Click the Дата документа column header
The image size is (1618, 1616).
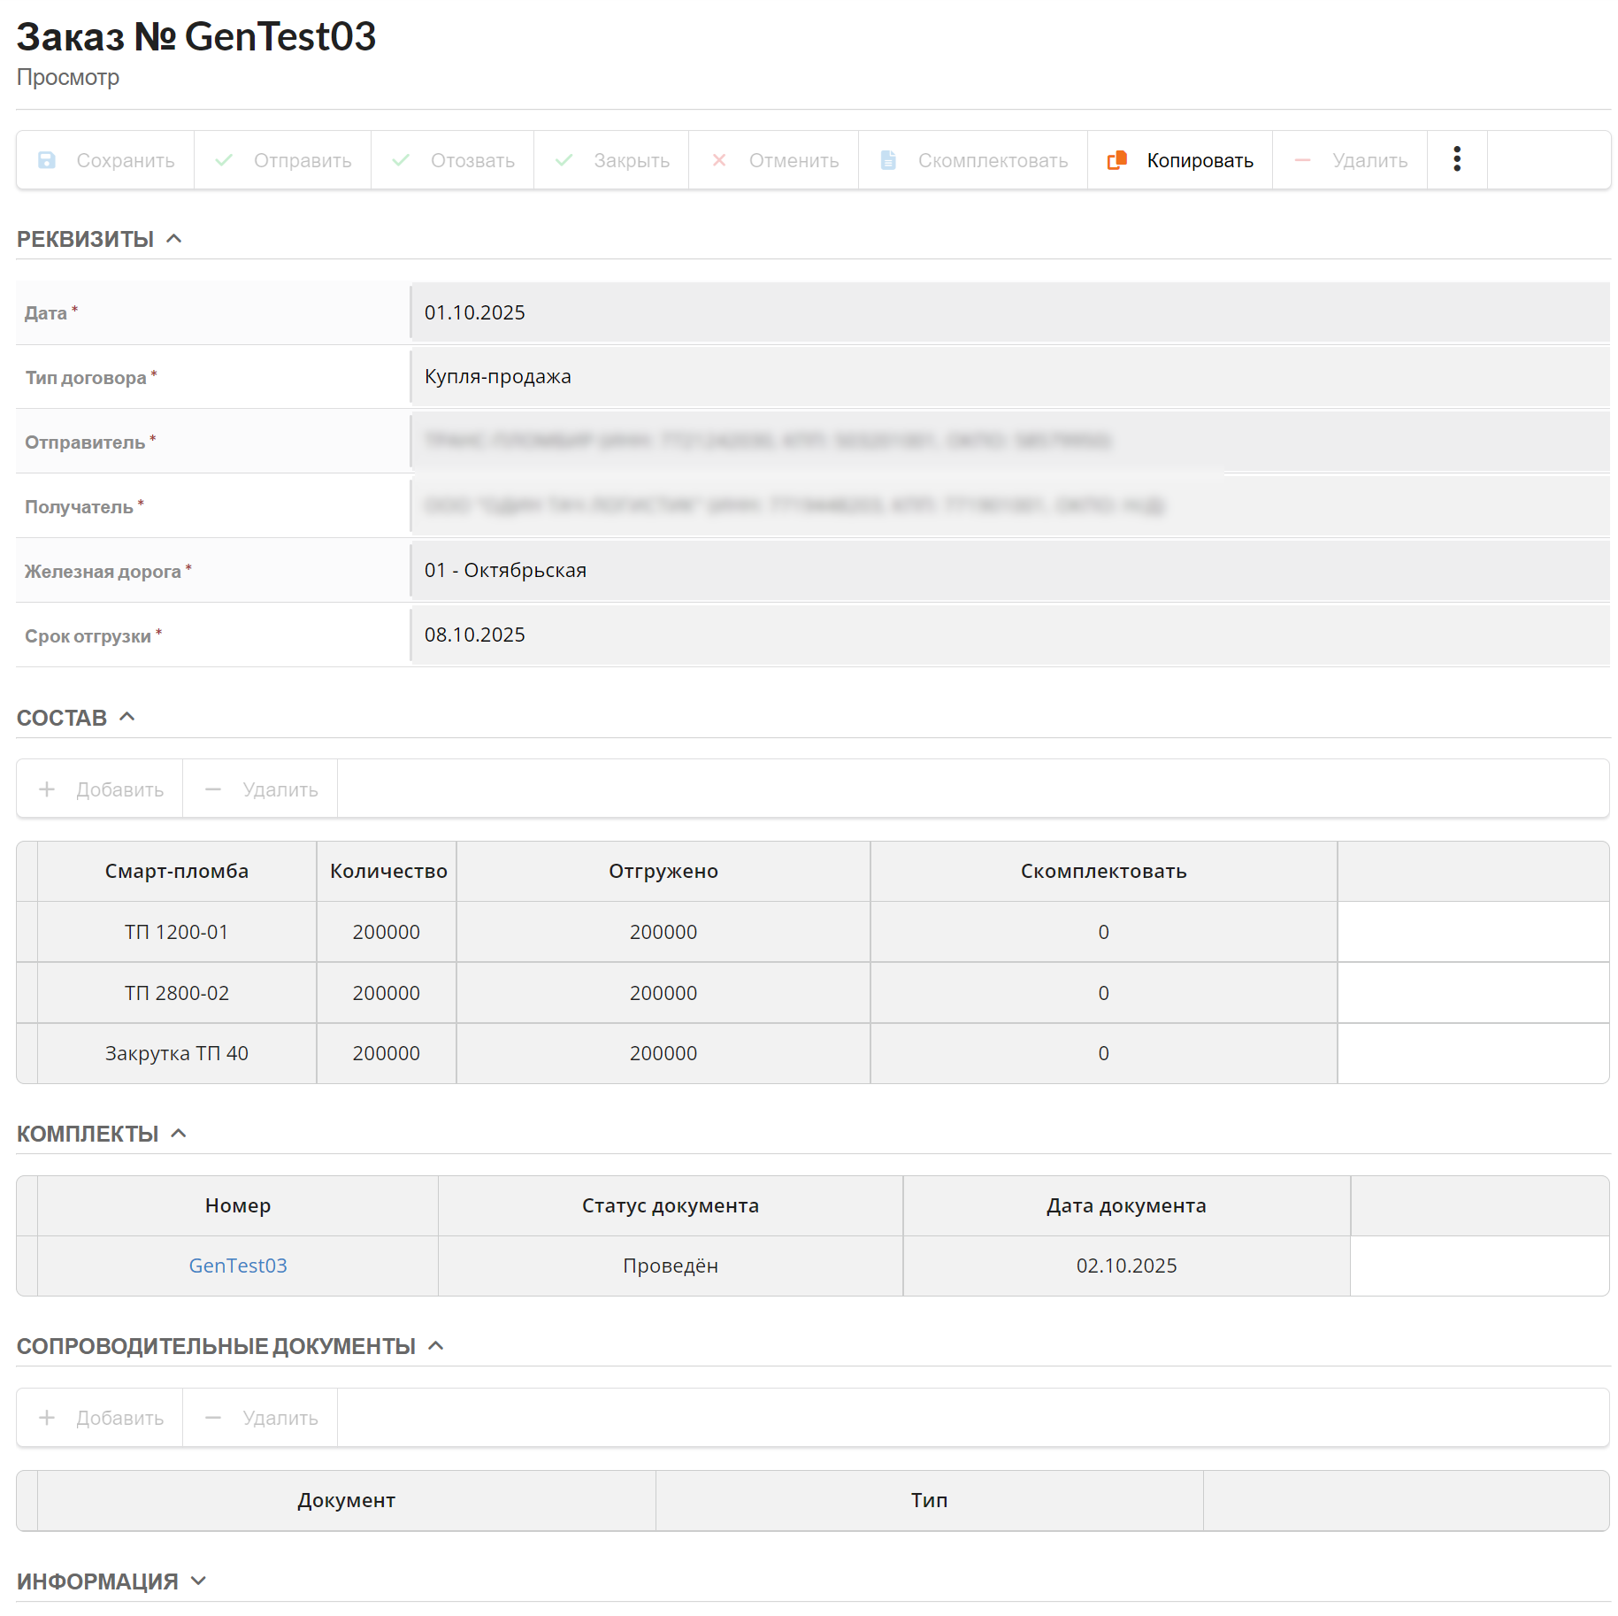coord(1126,1205)
